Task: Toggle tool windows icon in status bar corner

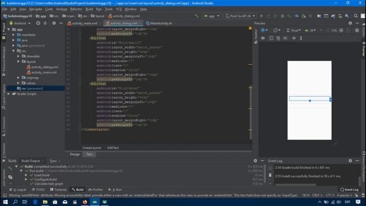Action: tap(5, 195)
